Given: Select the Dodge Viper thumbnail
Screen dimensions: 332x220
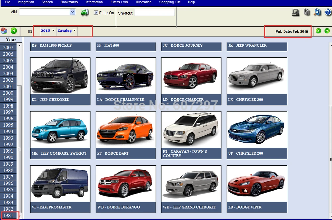Looking at the screenshot, I should 257,184.
